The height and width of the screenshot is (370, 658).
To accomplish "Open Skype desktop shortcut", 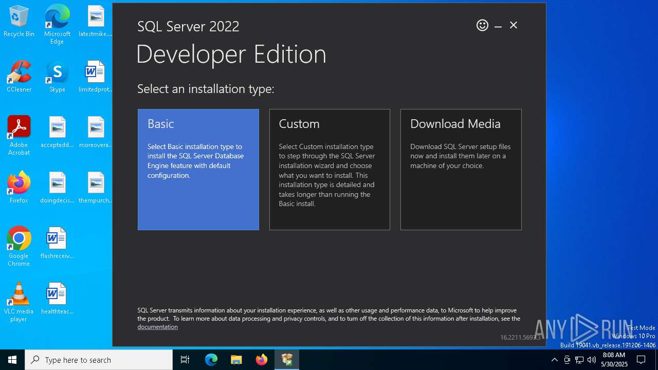I will tap(57, 77).
